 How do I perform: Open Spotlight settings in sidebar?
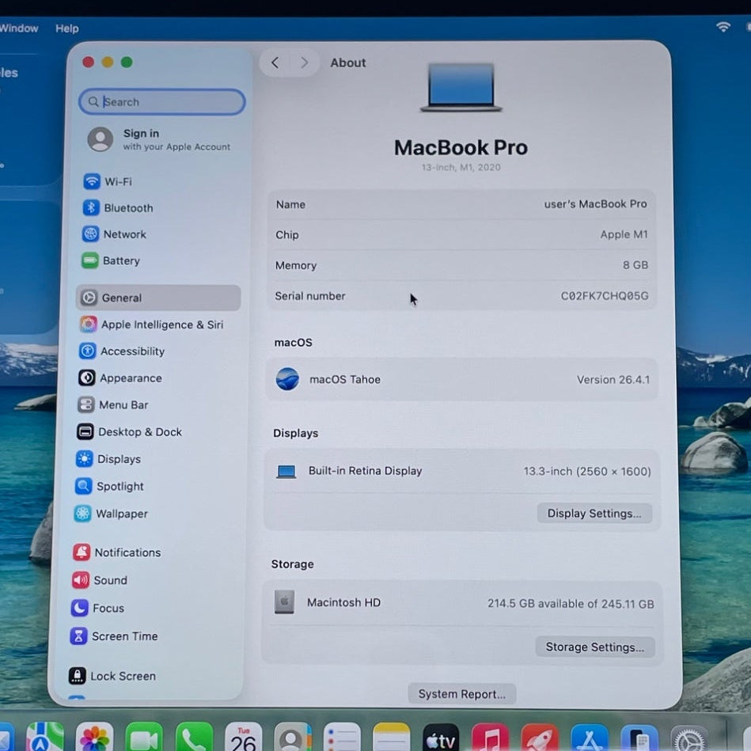(110, 486)
